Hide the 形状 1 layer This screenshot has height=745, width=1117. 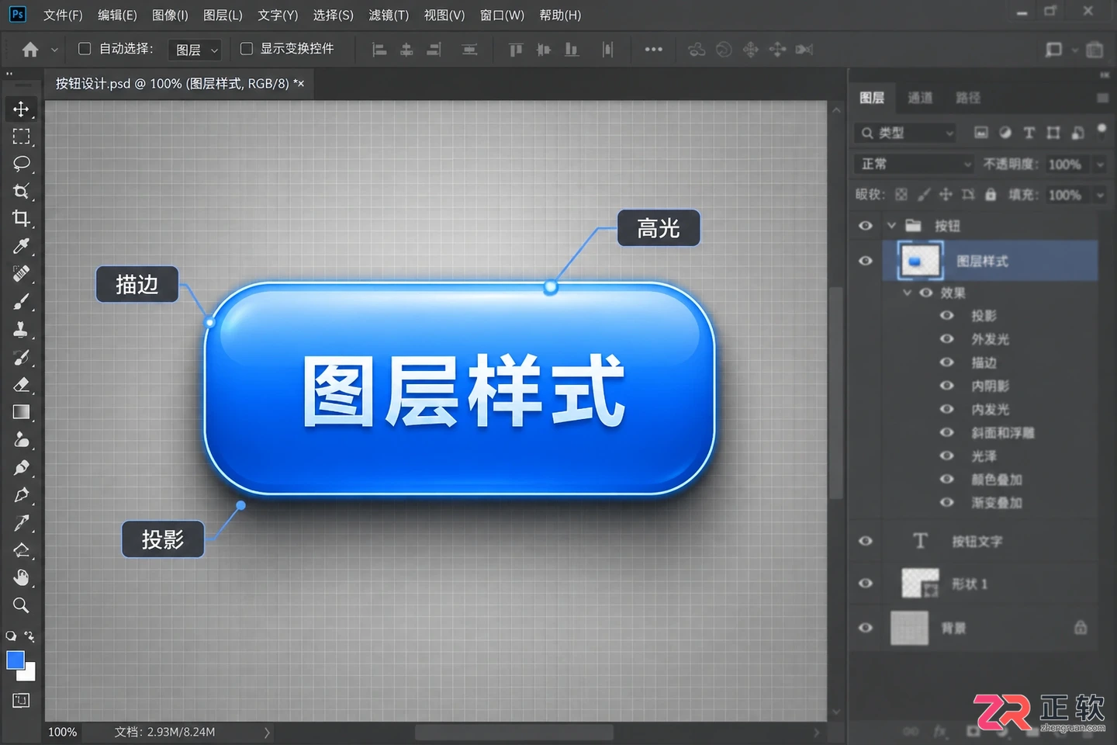(x=866, y=584)
